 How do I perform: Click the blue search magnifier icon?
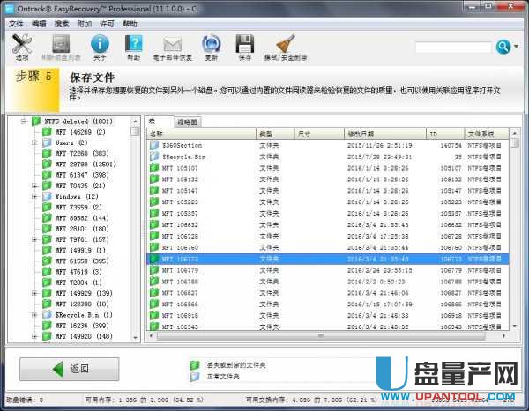coord(503,47)
